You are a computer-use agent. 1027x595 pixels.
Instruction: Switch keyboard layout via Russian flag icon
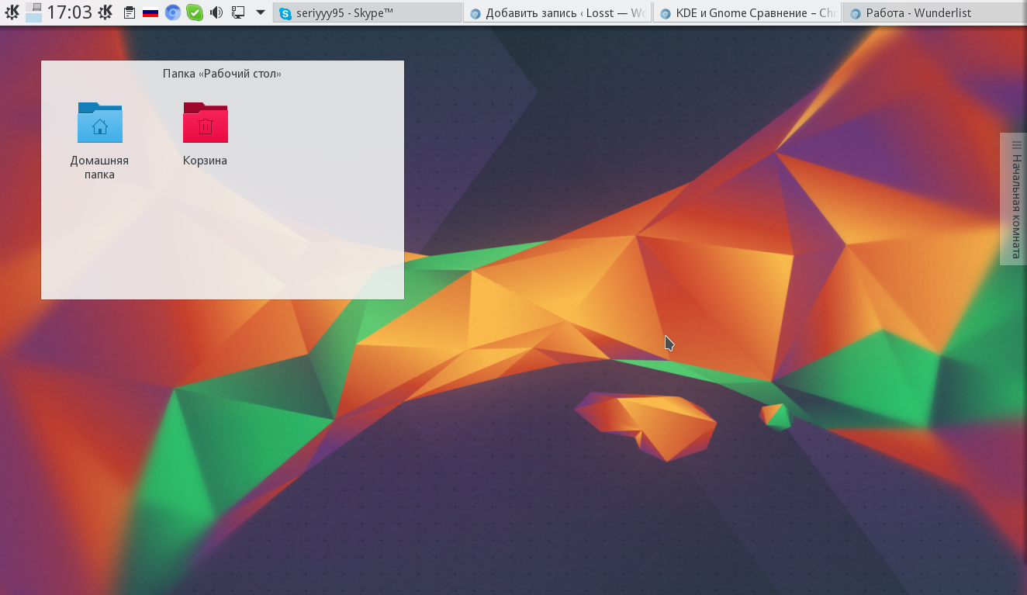pyautogui.click(x=150, y=13)
